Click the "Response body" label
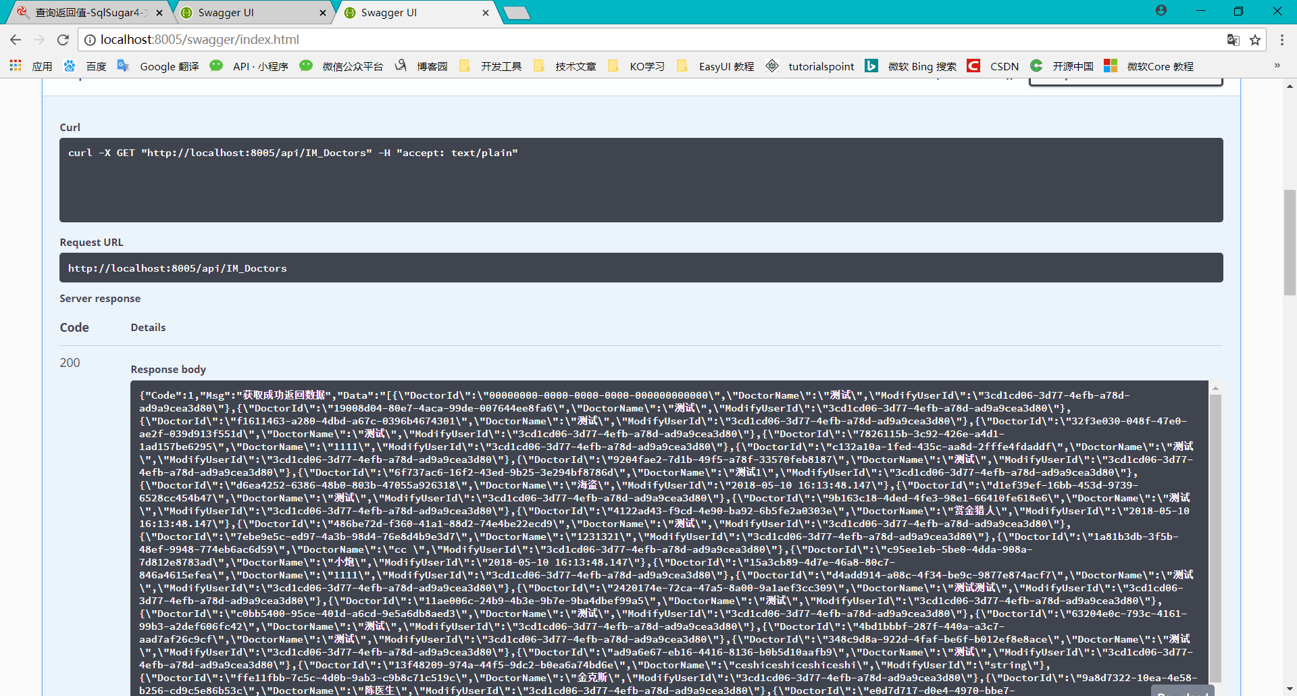The height and width of the screenshot is (696, 1297). pyautogui.click(x=168, y=369)
